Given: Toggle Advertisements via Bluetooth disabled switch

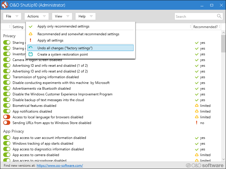Looking at the screenshot, I should [x=7, y=88].
